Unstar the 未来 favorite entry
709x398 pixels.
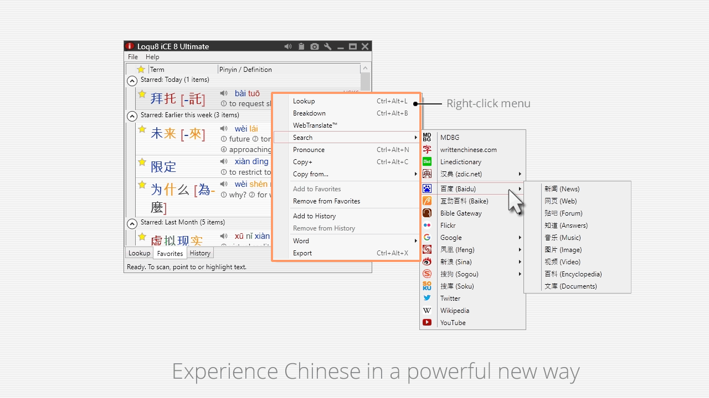coord(142,129)
